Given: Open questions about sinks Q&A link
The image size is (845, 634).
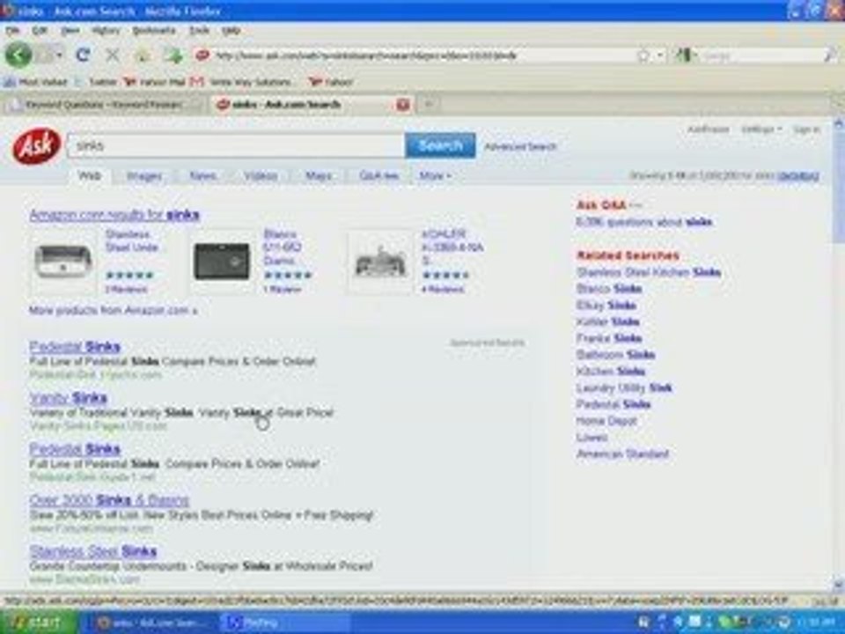Looking at the screenshot, I should (644, 222).
